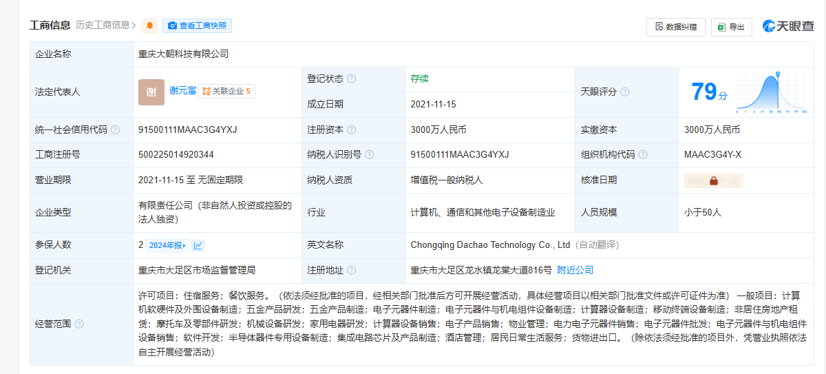Image resolution: width=826 pixels, height=374 pixels.
Task: Click the orange bell alert icon
Action: click(x=149, y=26)
